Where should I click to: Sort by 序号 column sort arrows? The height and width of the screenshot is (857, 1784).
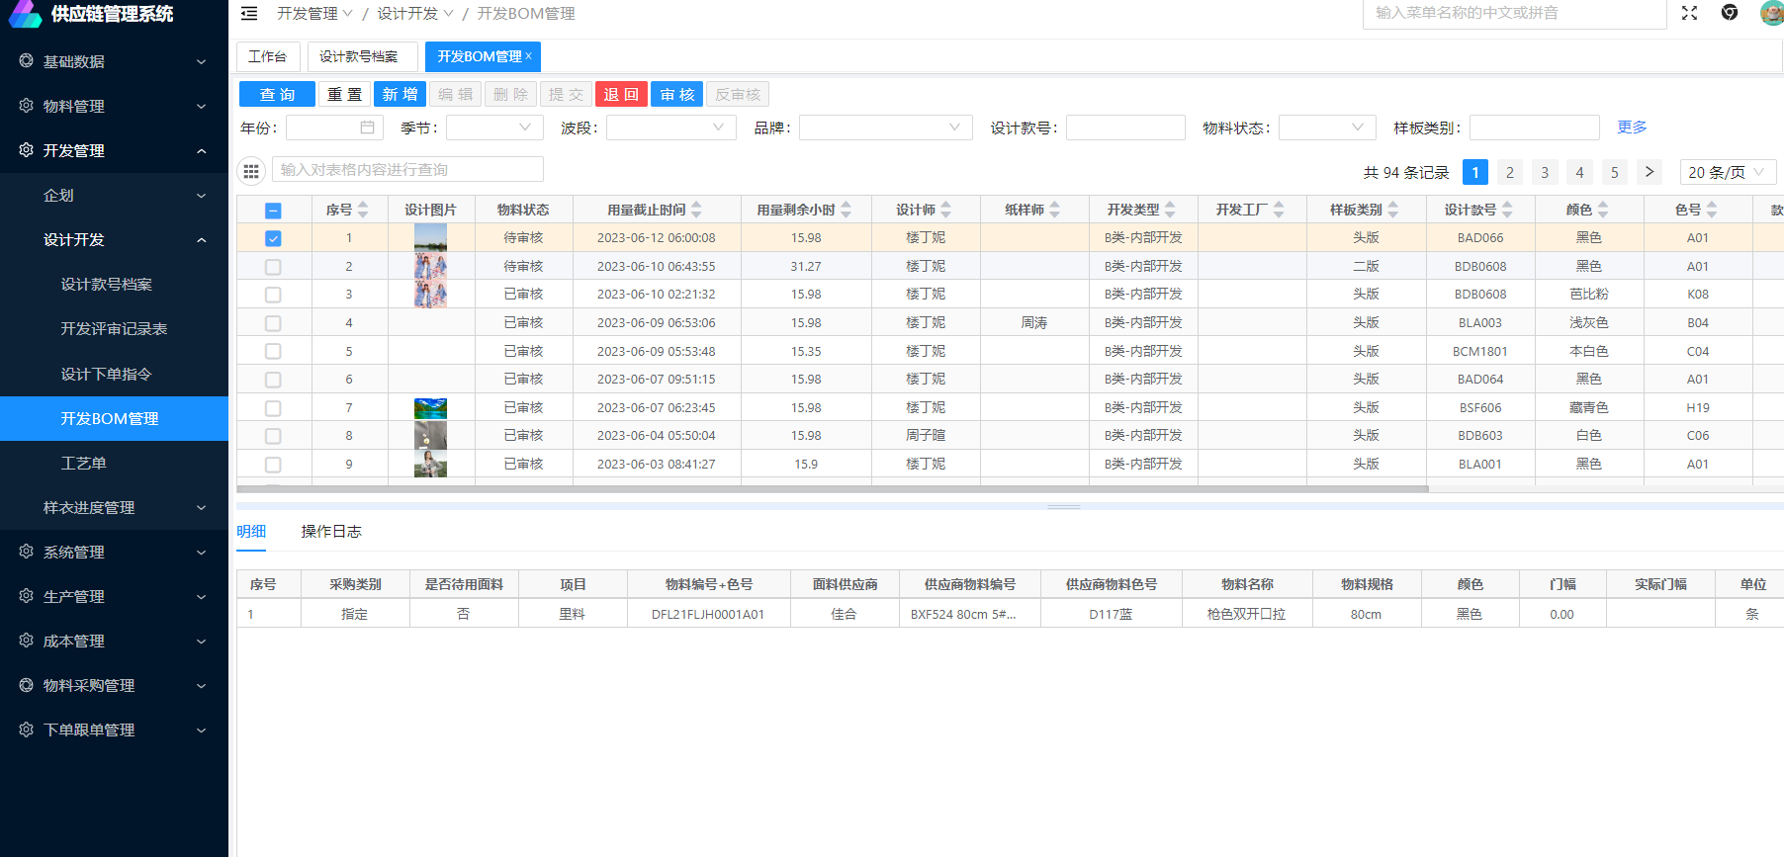[x=363, y=210]
